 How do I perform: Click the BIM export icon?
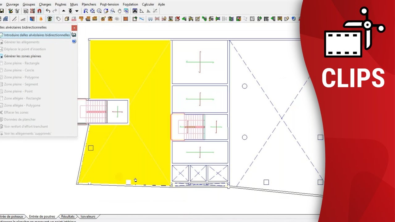[x=74, y=19]
